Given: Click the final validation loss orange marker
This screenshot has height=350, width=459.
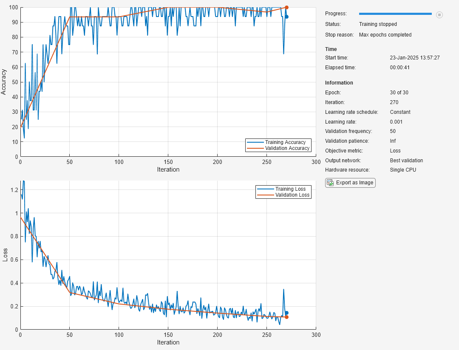Looking at the screenshot, I should pos(286,317).
